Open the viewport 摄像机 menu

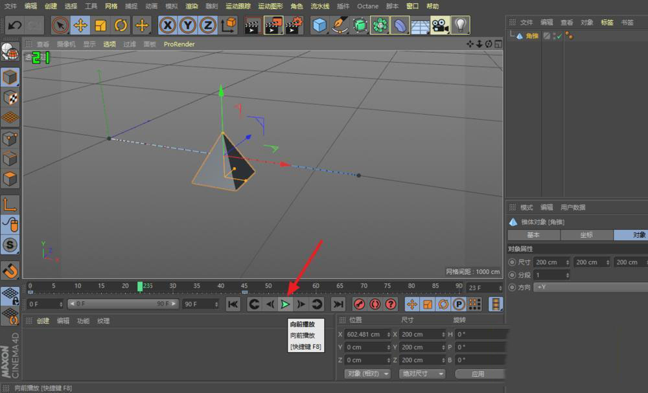click(x=66, y=44)
